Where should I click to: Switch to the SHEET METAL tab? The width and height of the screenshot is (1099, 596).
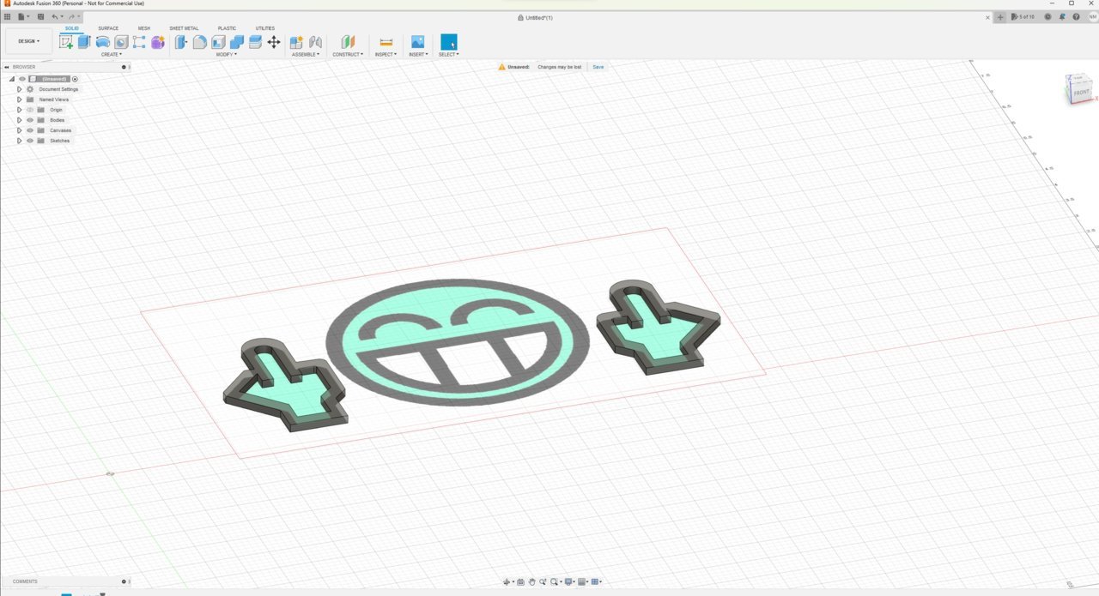[184, 28]
